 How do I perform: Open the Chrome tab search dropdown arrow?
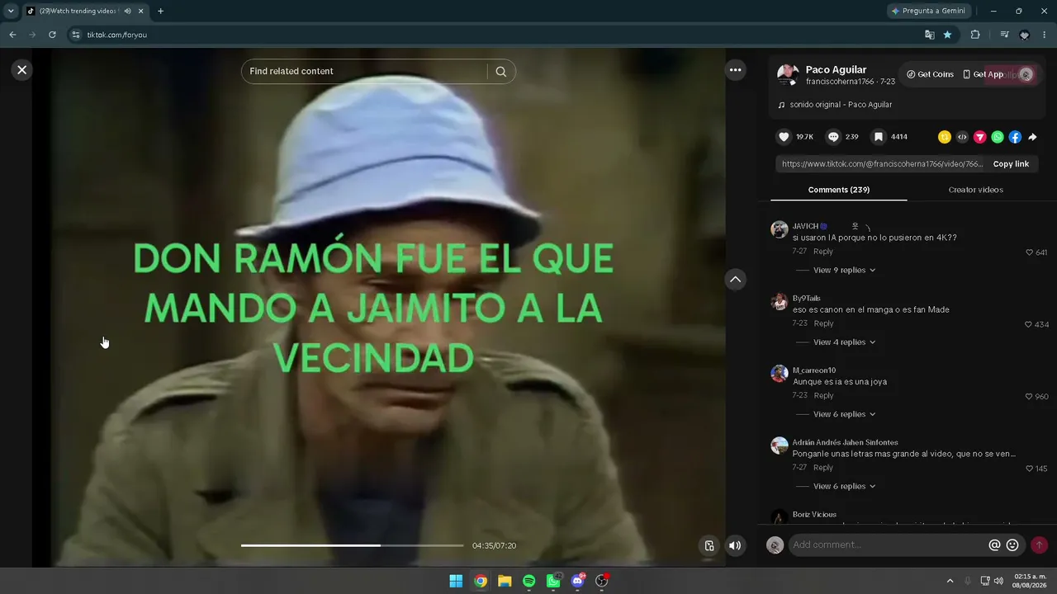11,12
